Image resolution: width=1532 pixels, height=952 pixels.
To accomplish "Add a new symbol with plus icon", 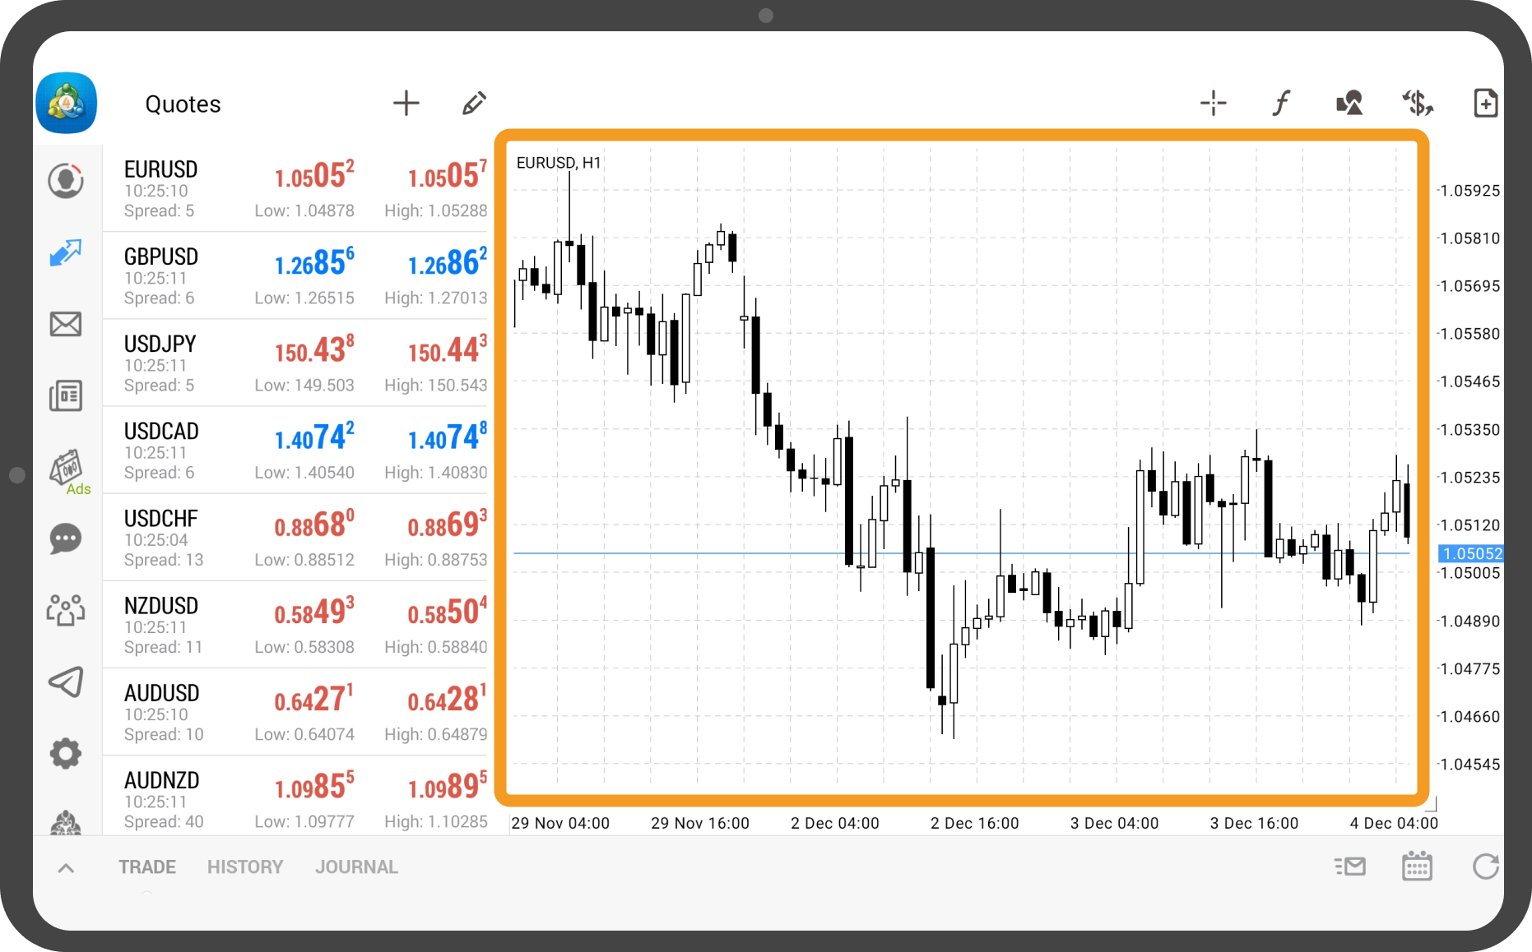I will pos(406,104).
